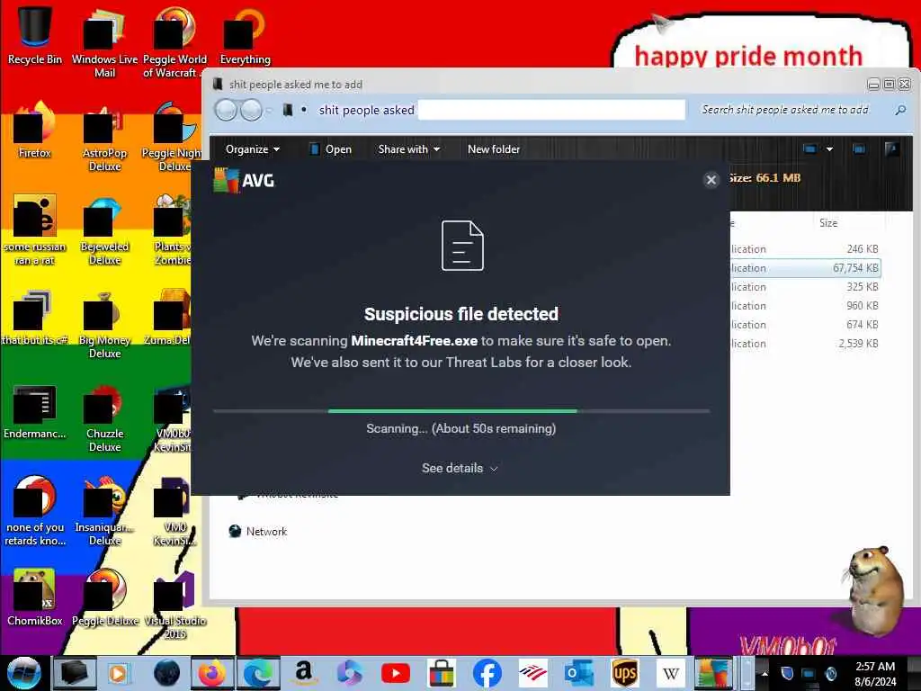The image size is (921, 691).
Task: Click the YouTube taskbar icon
Action: (396, 673)
